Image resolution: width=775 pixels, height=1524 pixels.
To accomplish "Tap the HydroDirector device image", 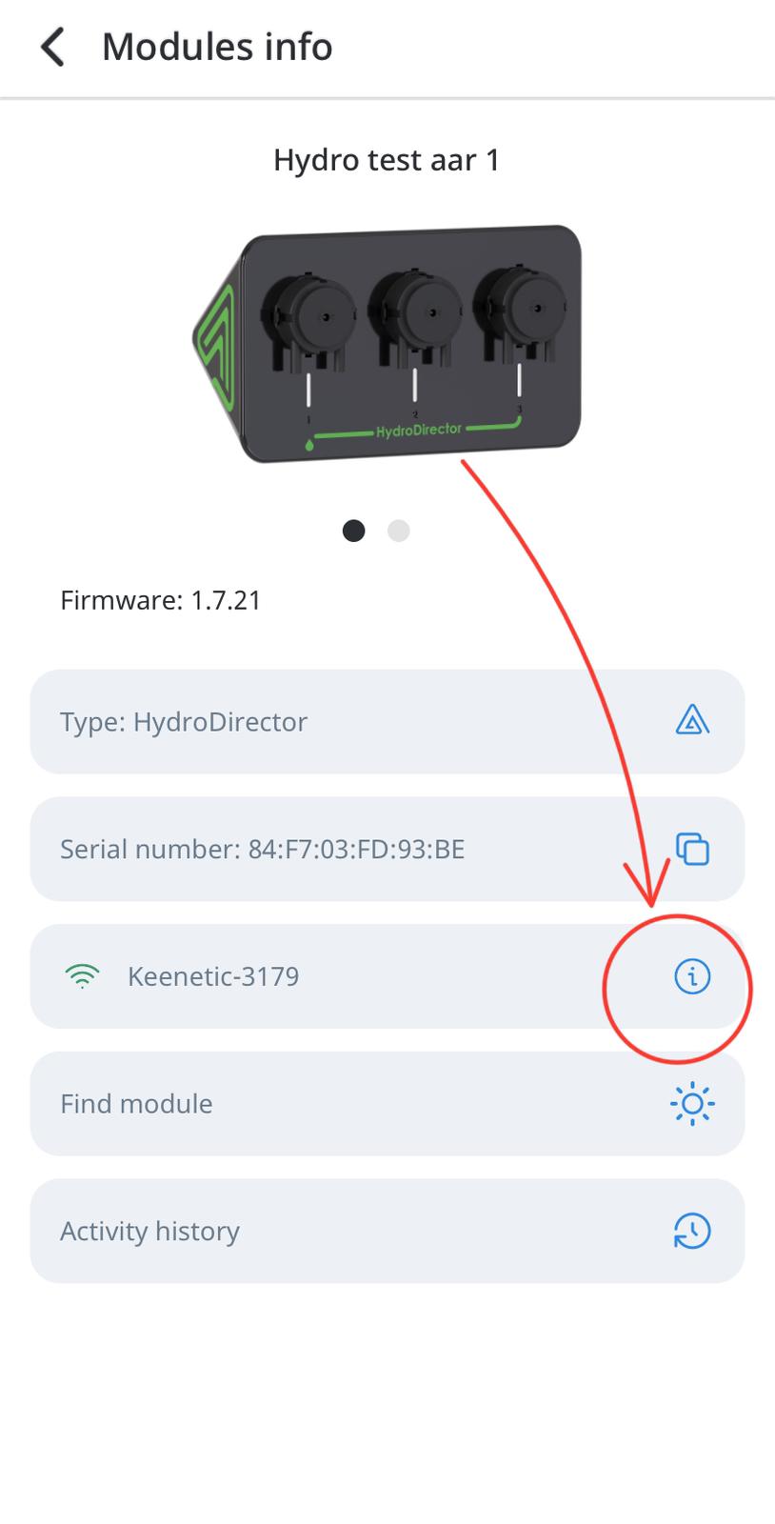I will 387,344.
